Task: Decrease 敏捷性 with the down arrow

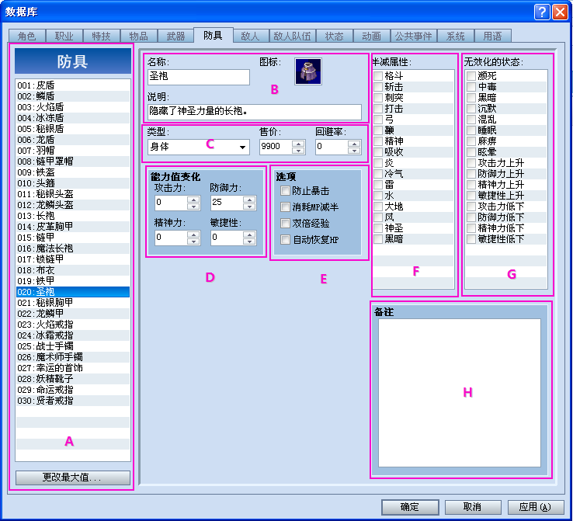Action: tap(249, 241)
